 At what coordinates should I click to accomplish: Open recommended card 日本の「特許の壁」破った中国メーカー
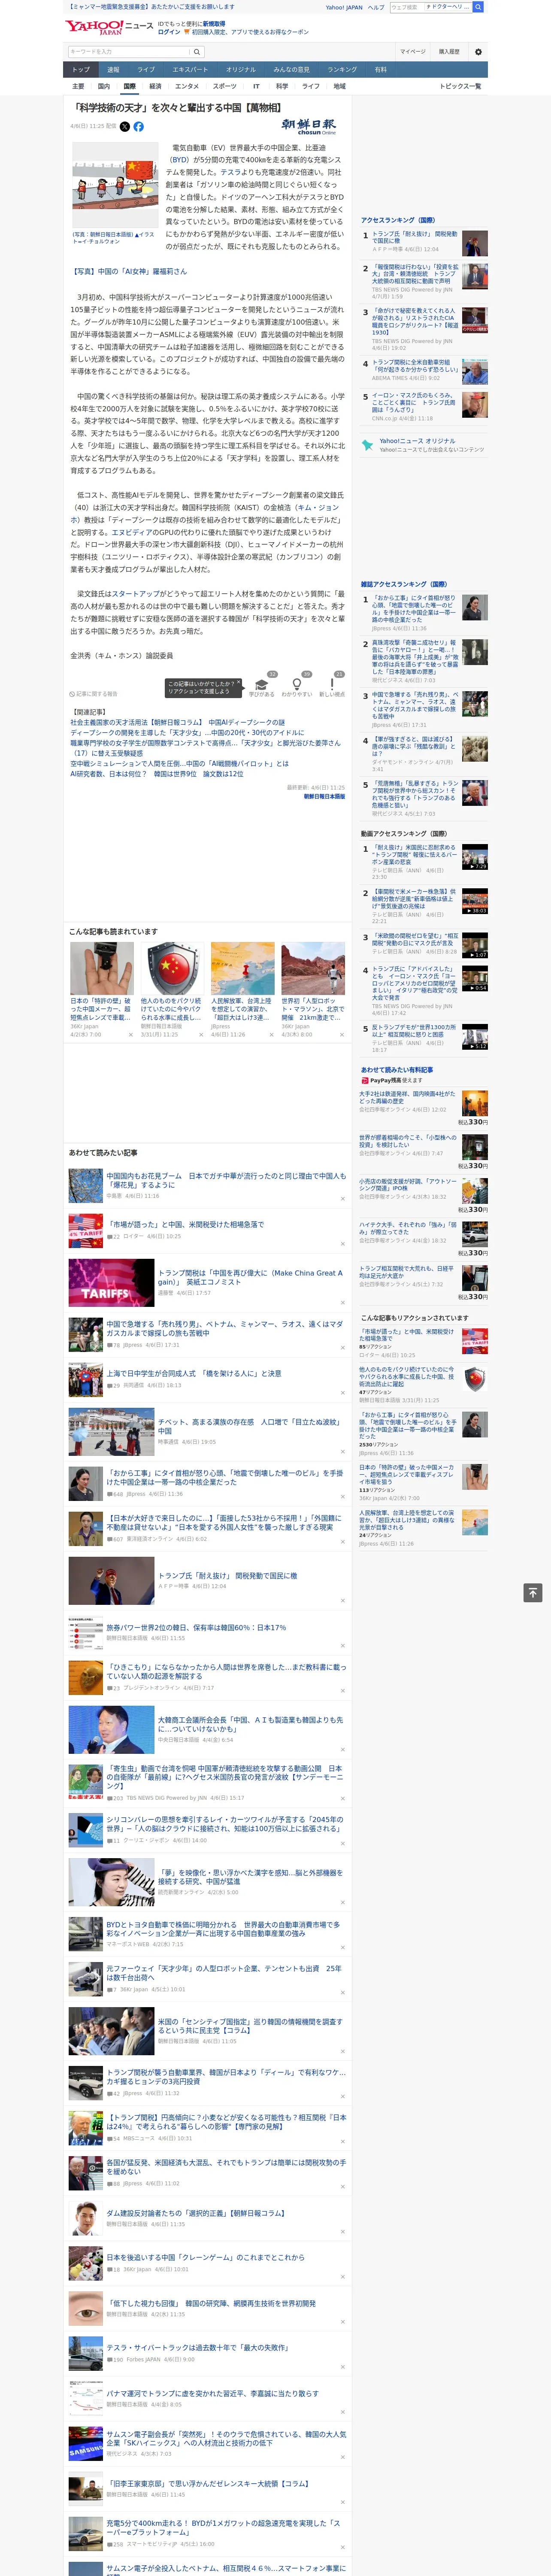(x=101, y=1008)
